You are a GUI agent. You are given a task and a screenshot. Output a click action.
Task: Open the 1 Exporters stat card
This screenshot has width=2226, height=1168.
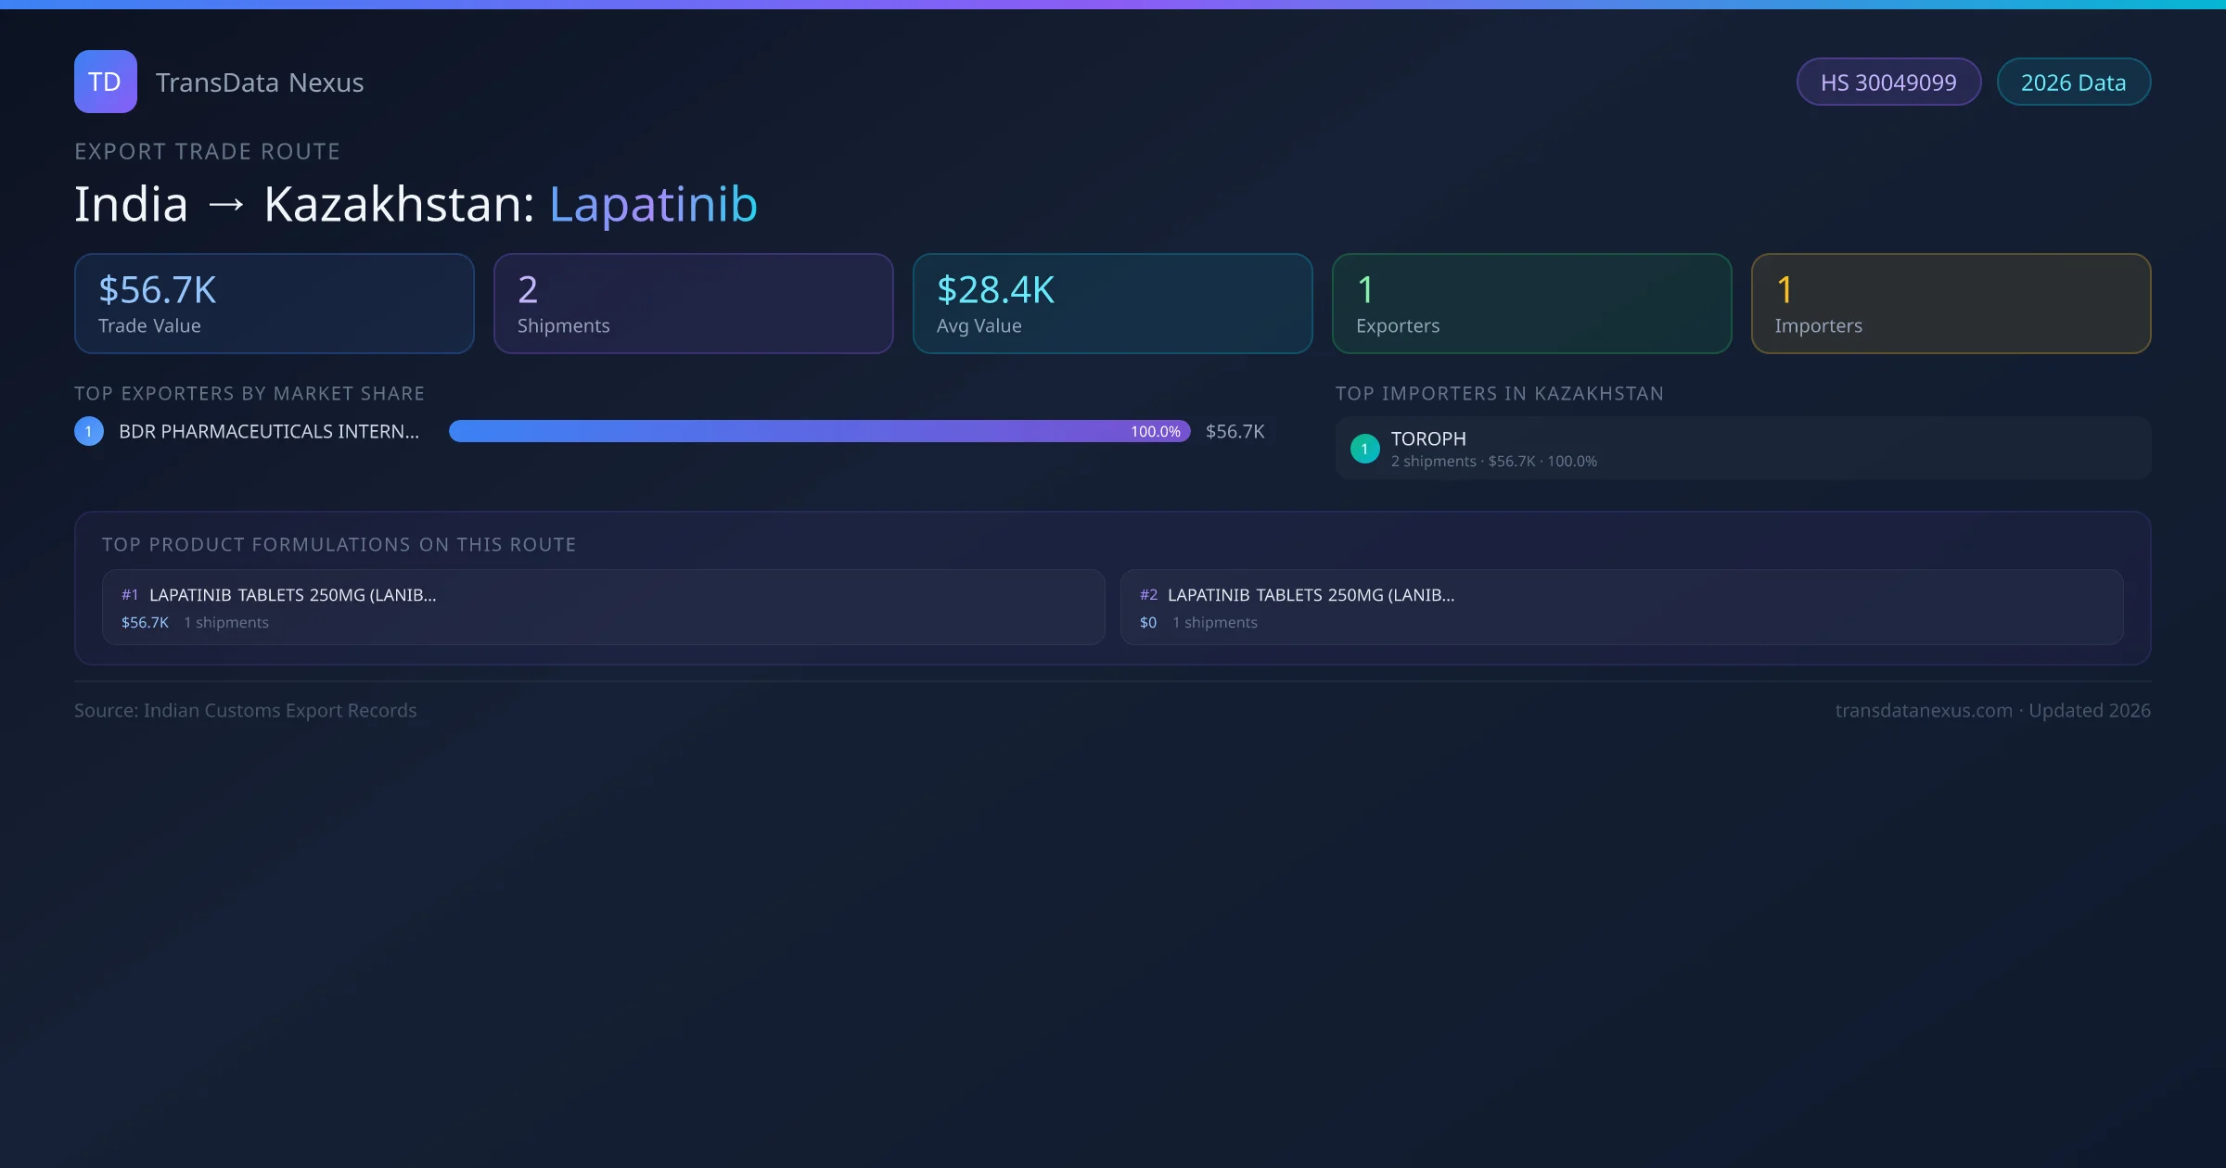[1531, 304]
